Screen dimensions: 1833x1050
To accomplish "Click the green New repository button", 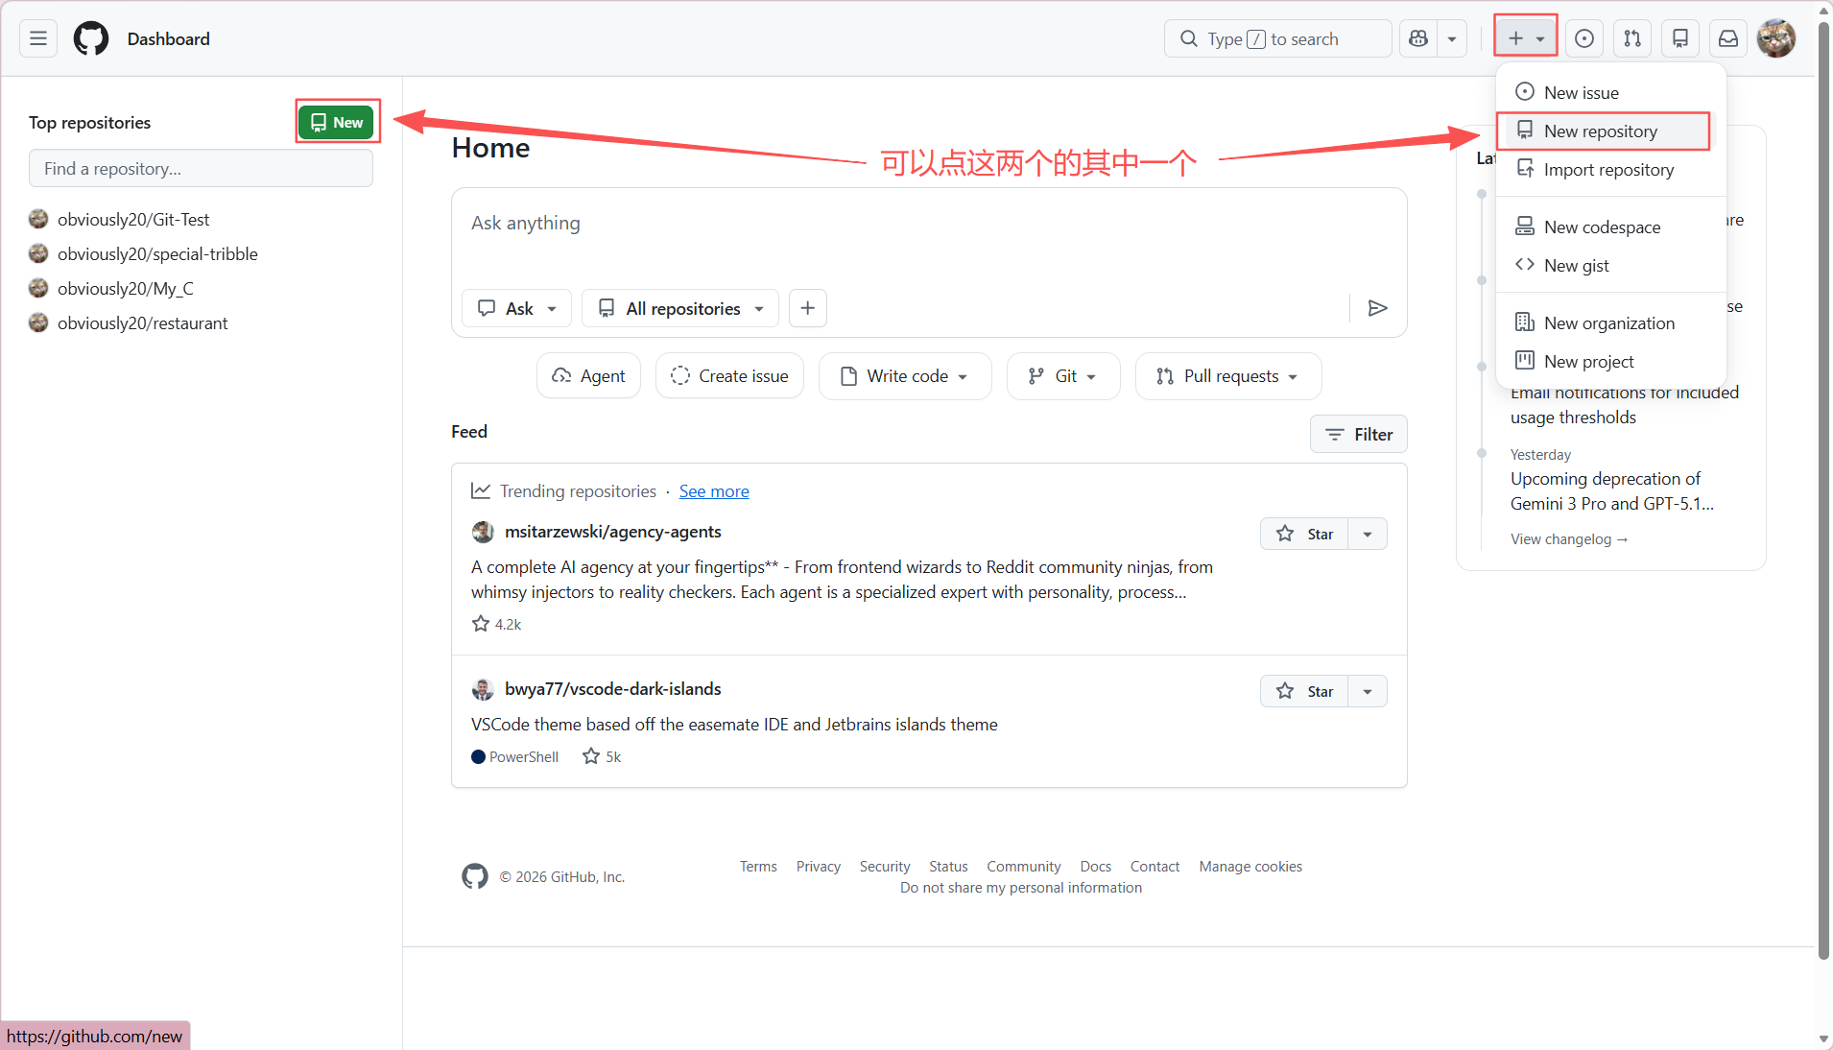I will click(x=336, y=122).
